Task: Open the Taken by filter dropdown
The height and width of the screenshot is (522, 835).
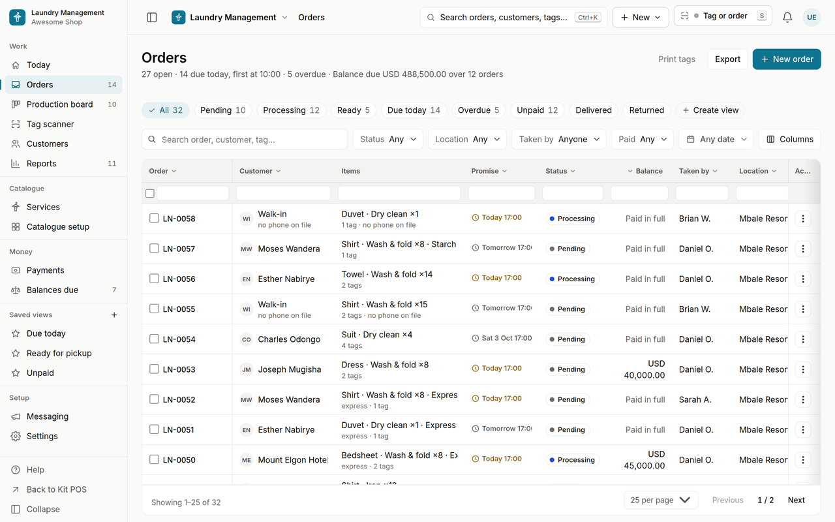Action: point(559,140)
